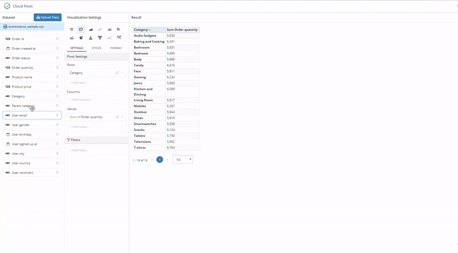Viewport: 458px width, 253px height.
Task: Sort by the Category column header
Action: (x=142, y=29)
